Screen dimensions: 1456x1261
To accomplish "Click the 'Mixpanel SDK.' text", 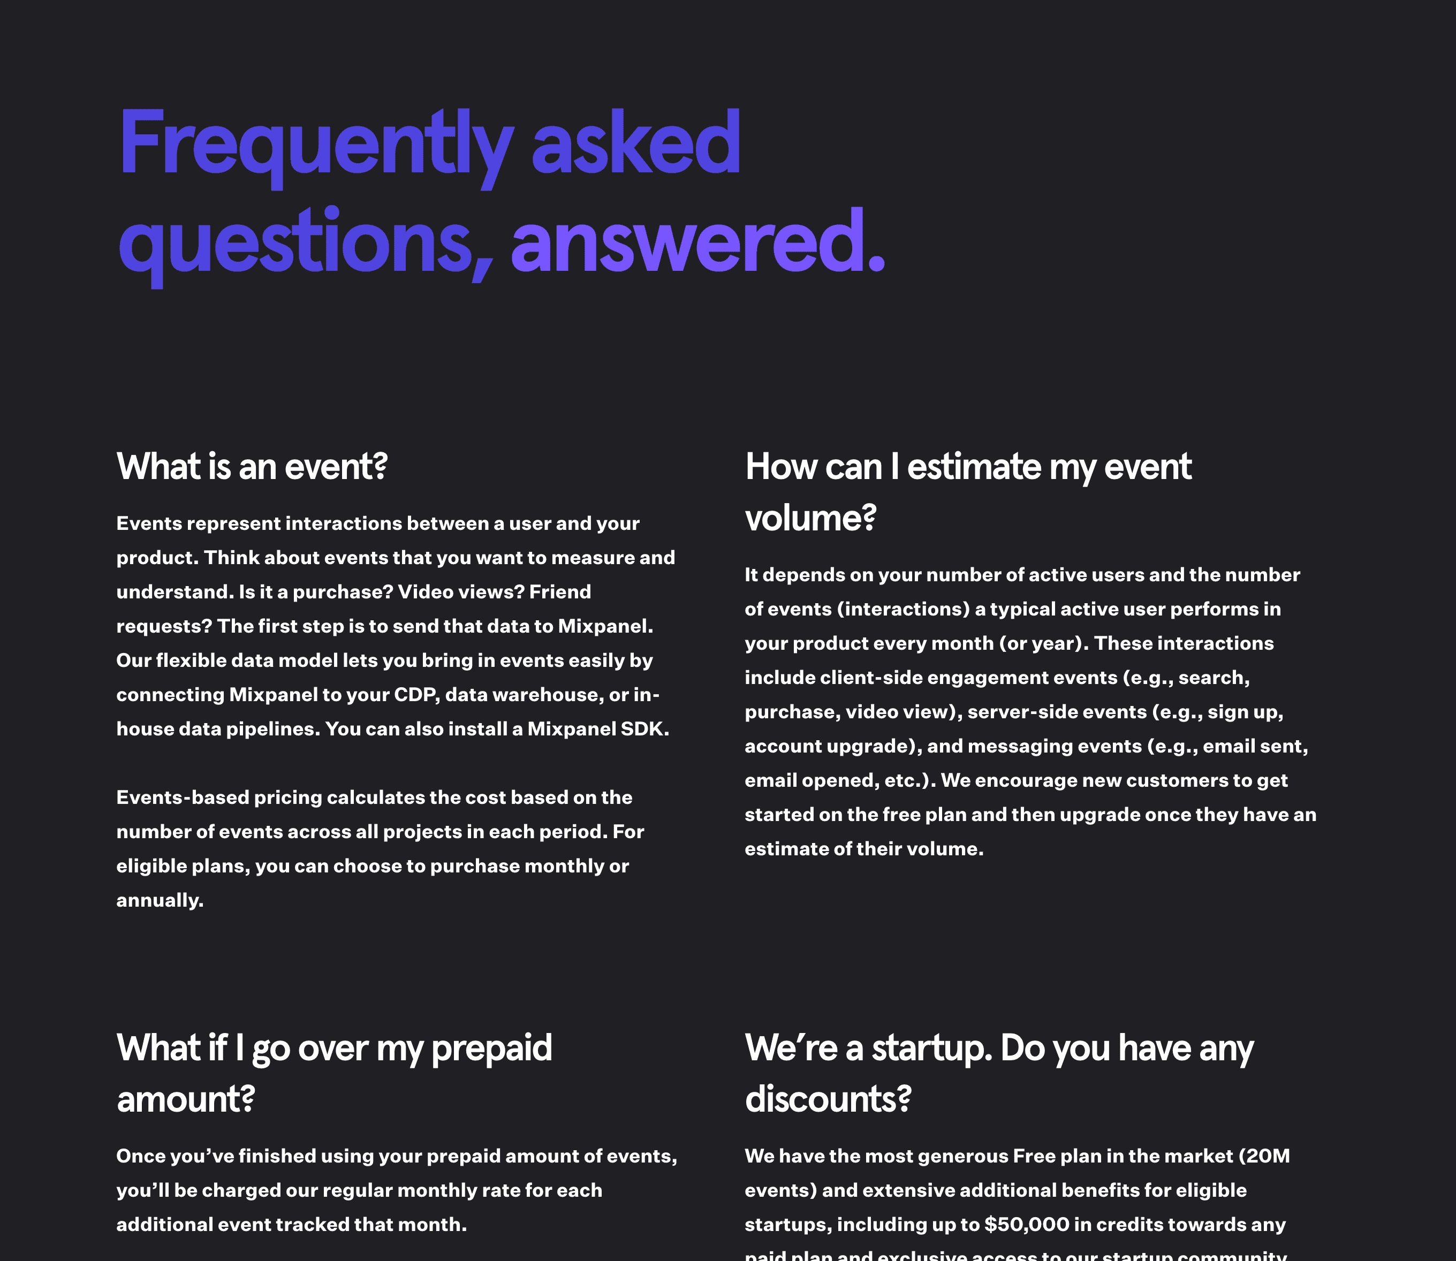I will 598,729.
